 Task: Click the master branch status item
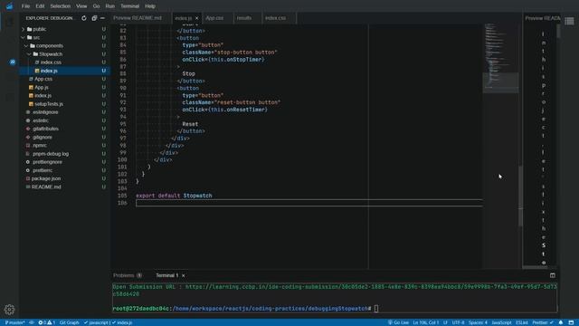point(14,322)
